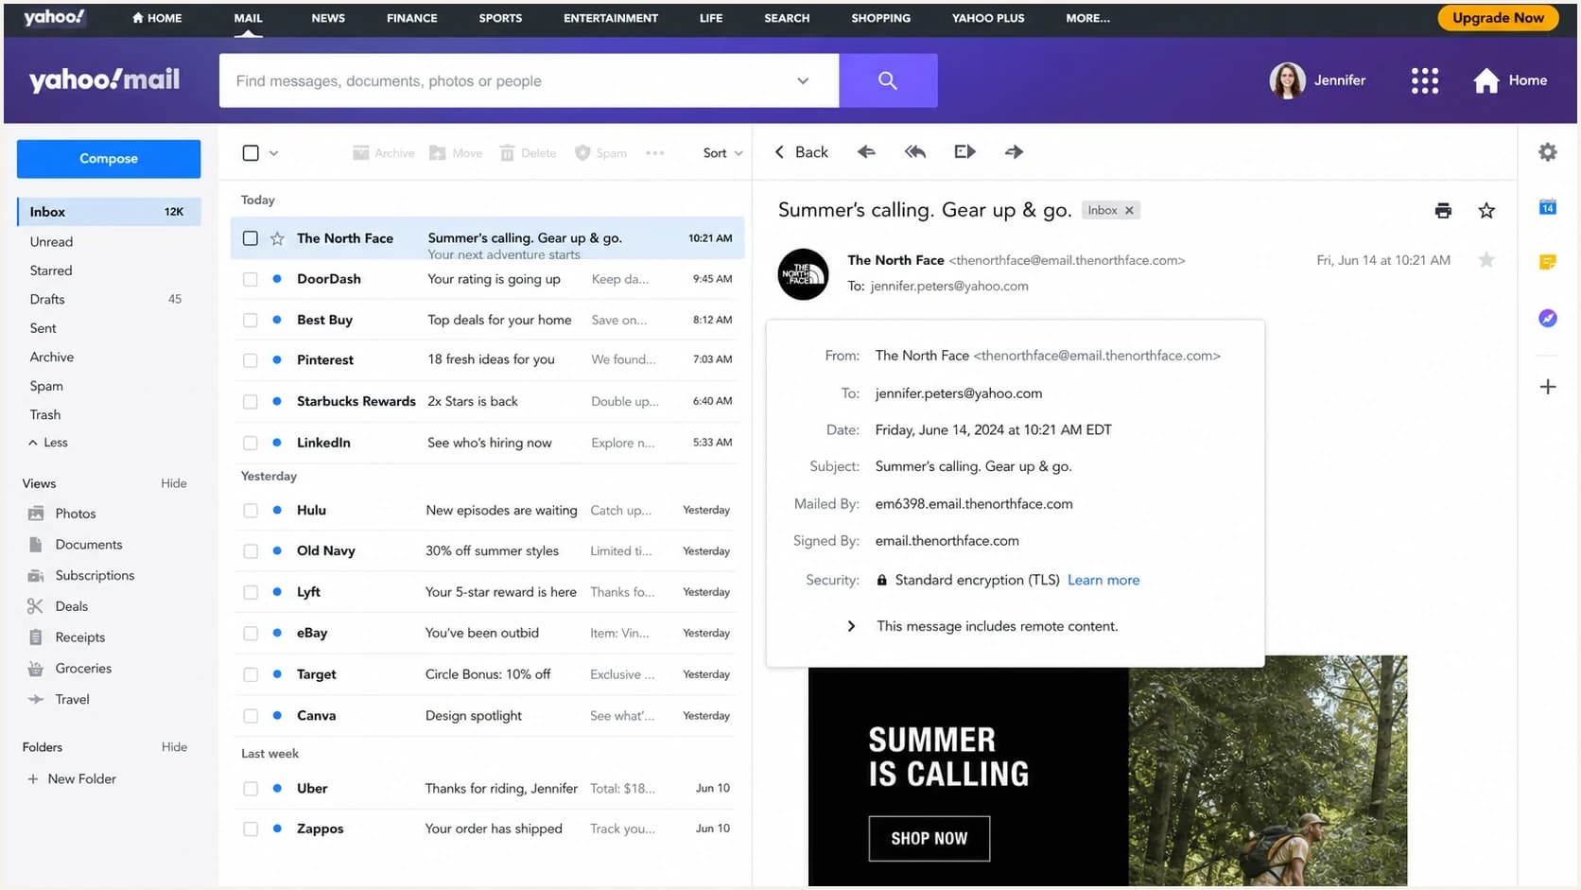Select the Pinterest email checkbox

coord(251,360)
